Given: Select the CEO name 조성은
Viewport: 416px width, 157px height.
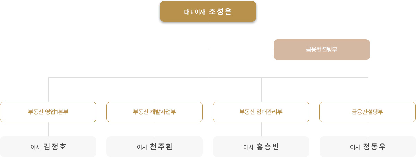Looking at the screenshot, I should pos(220,11).
